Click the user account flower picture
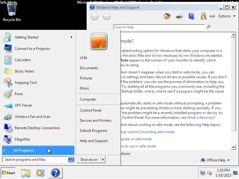Viewport: 239px width, 179px height. coord(99,41)
